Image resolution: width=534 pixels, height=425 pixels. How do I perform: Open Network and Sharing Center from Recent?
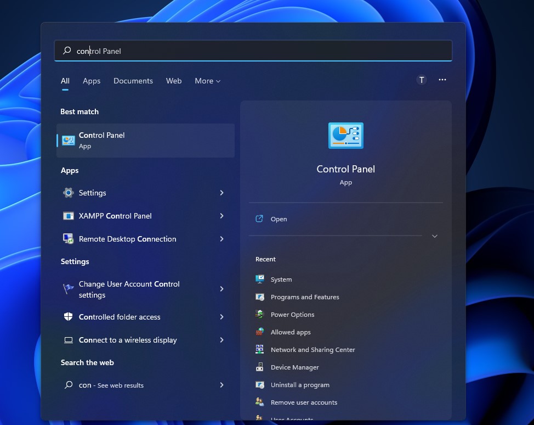point(313,350)
